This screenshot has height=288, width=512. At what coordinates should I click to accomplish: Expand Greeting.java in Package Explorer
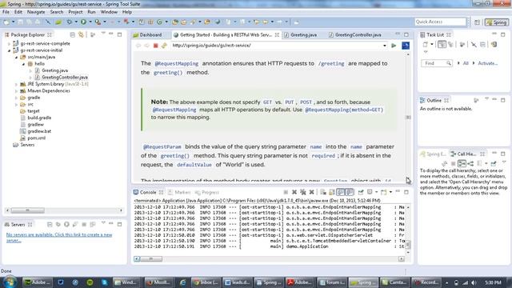(30, 70)
